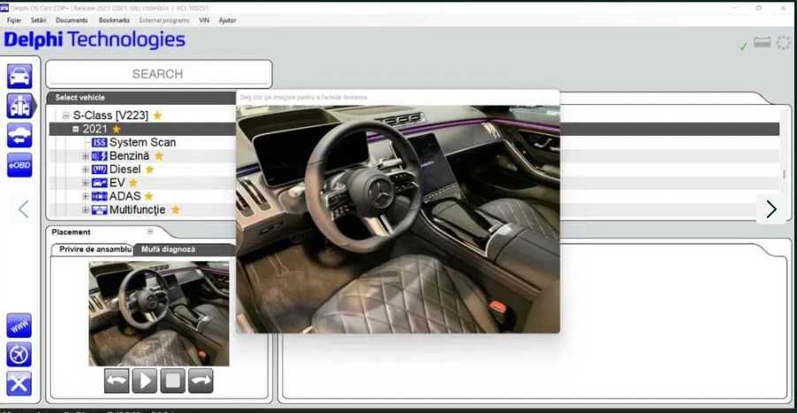Click previous image playback button

(x=117, y=380)
